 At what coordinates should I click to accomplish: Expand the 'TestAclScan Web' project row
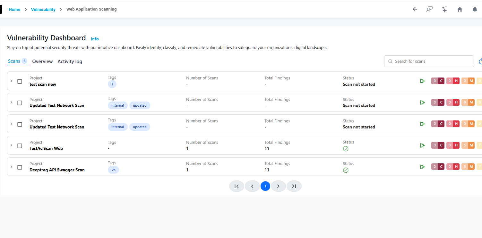(11, 146)
